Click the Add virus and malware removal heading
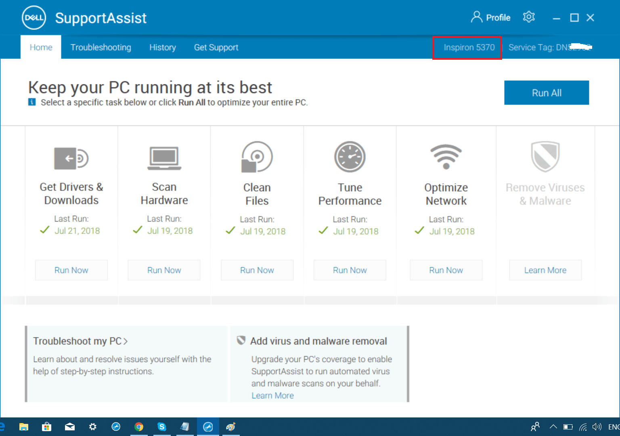 tap(318, 341)
